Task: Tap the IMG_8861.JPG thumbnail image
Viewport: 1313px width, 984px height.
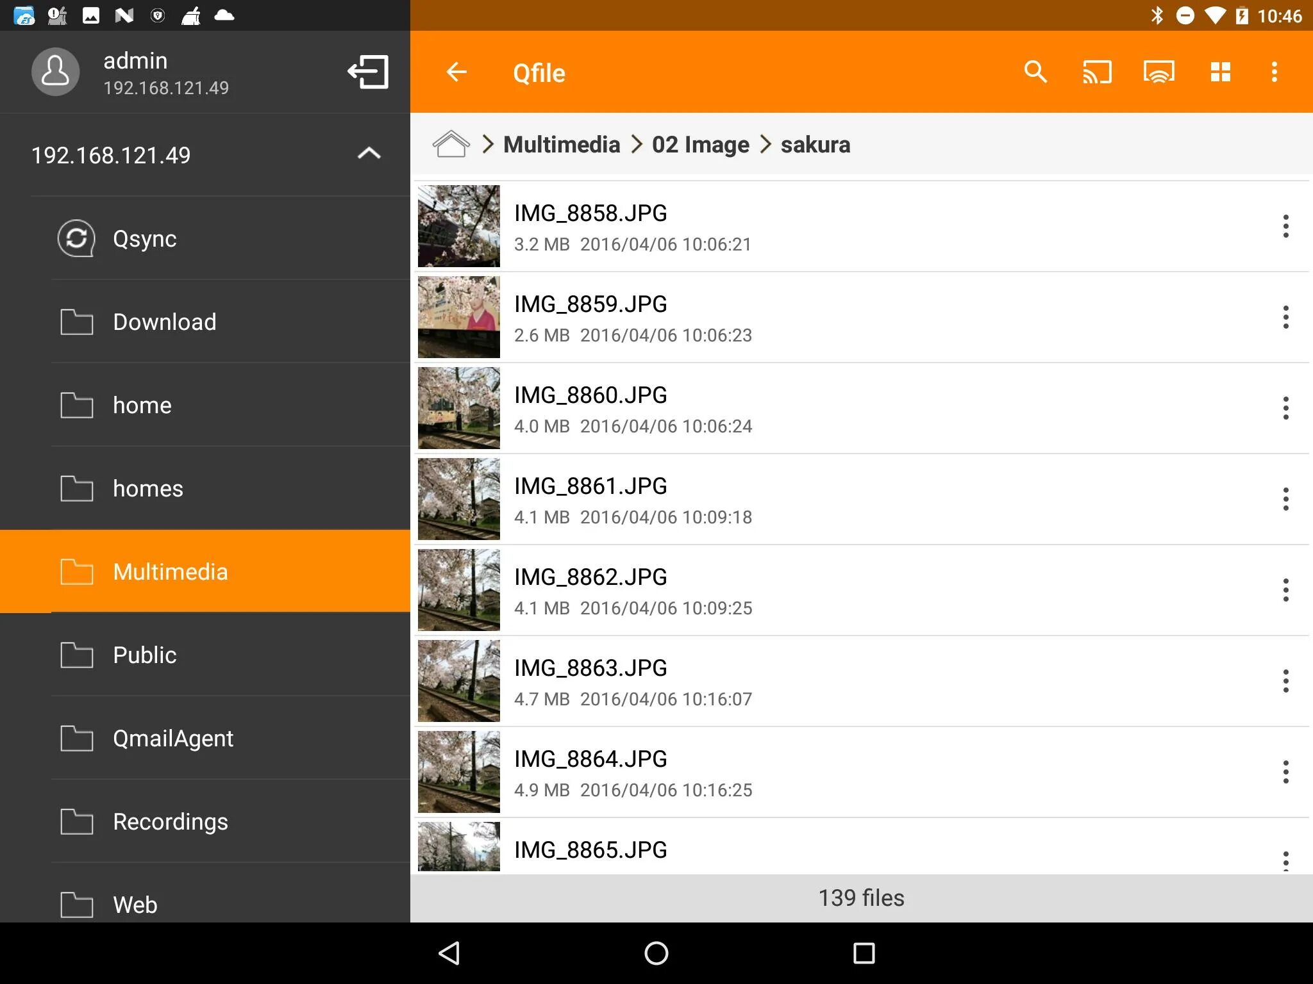Action: click(x=458, y=499)
